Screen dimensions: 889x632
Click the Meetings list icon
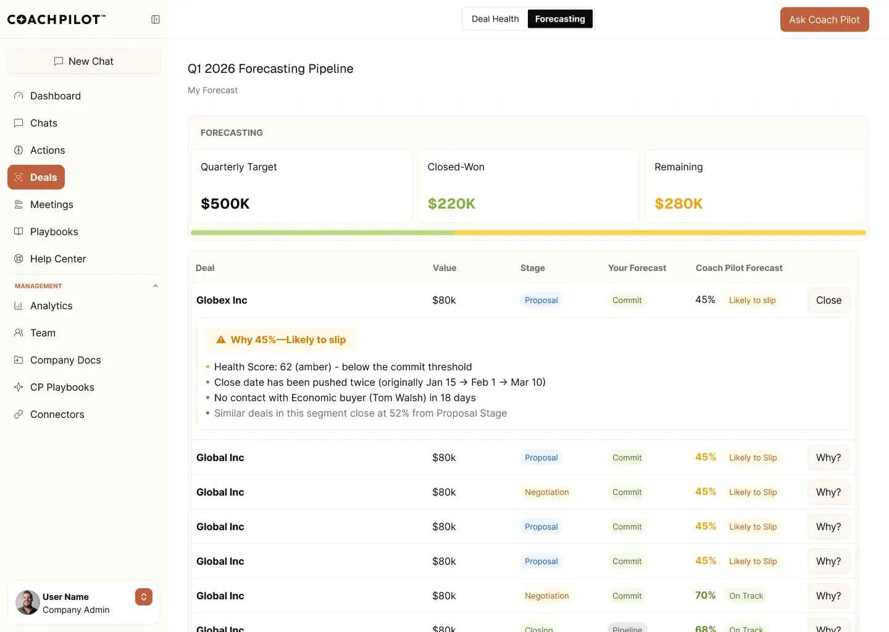coord(19,204)
